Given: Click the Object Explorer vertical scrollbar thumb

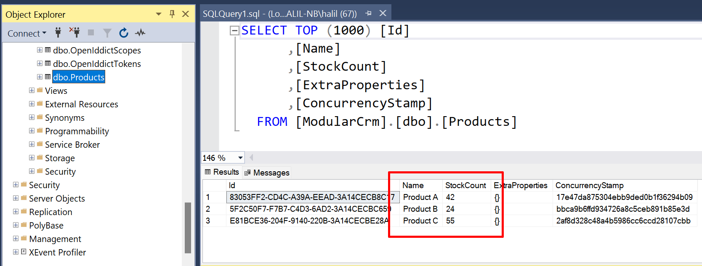Looking at the screenshot, I should pyautogui.click(x=188, y=228).
